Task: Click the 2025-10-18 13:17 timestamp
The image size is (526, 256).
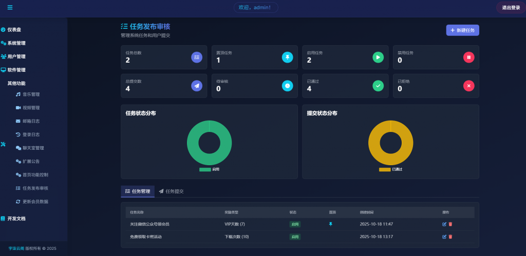Action: (x=377, y=237)
